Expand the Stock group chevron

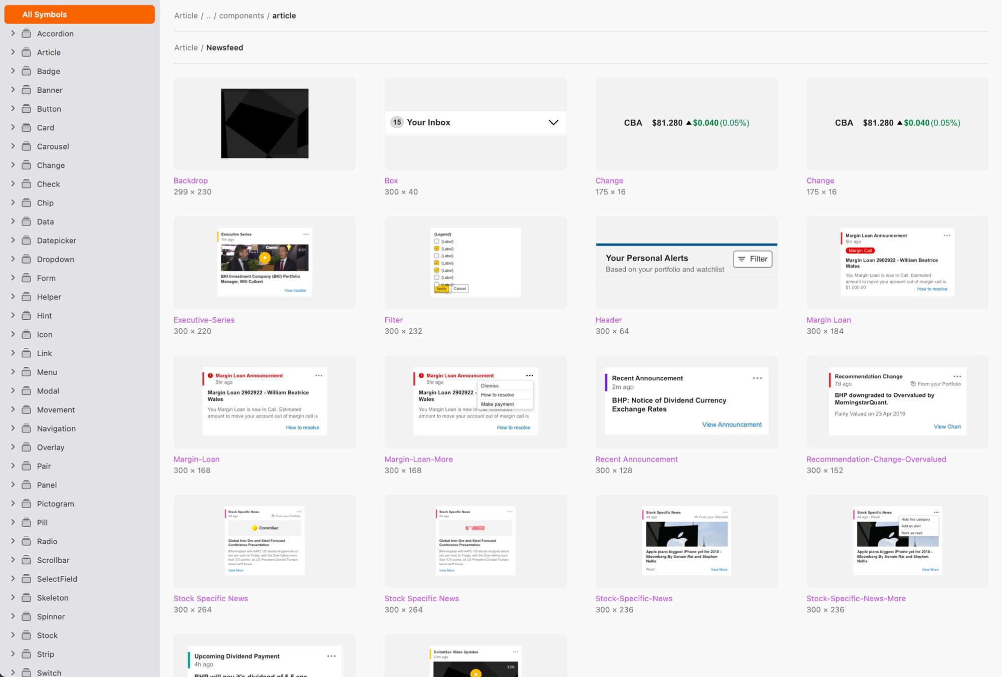tap(13, 635)
